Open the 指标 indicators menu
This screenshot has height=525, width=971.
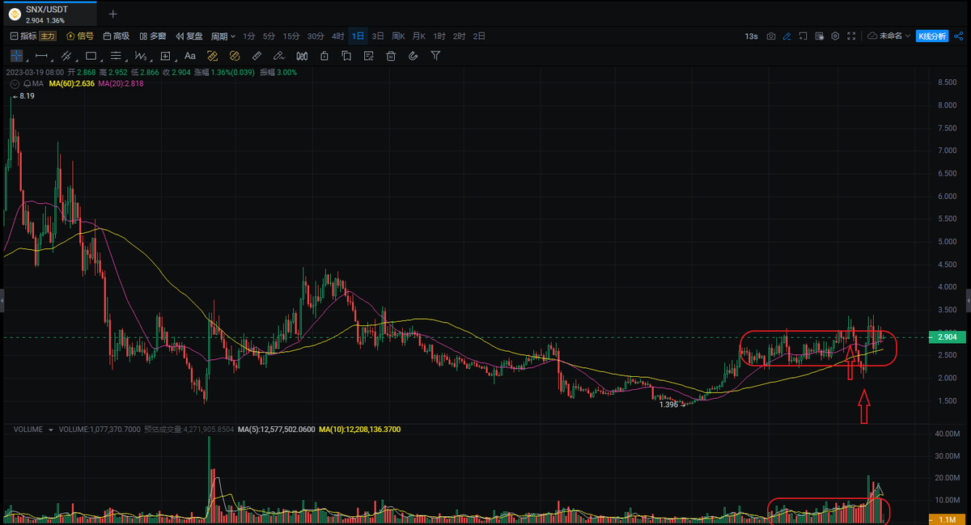[23, 36]
